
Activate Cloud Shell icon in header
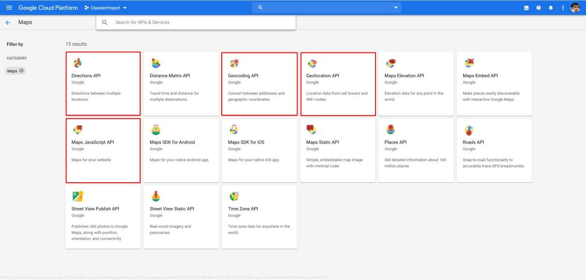pyautogui.click(x=527, y=8)
